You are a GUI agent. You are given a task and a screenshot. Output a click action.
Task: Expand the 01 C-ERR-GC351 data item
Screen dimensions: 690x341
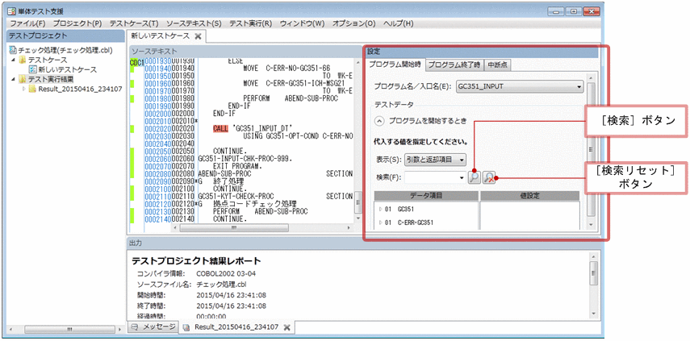coord(381,222)
